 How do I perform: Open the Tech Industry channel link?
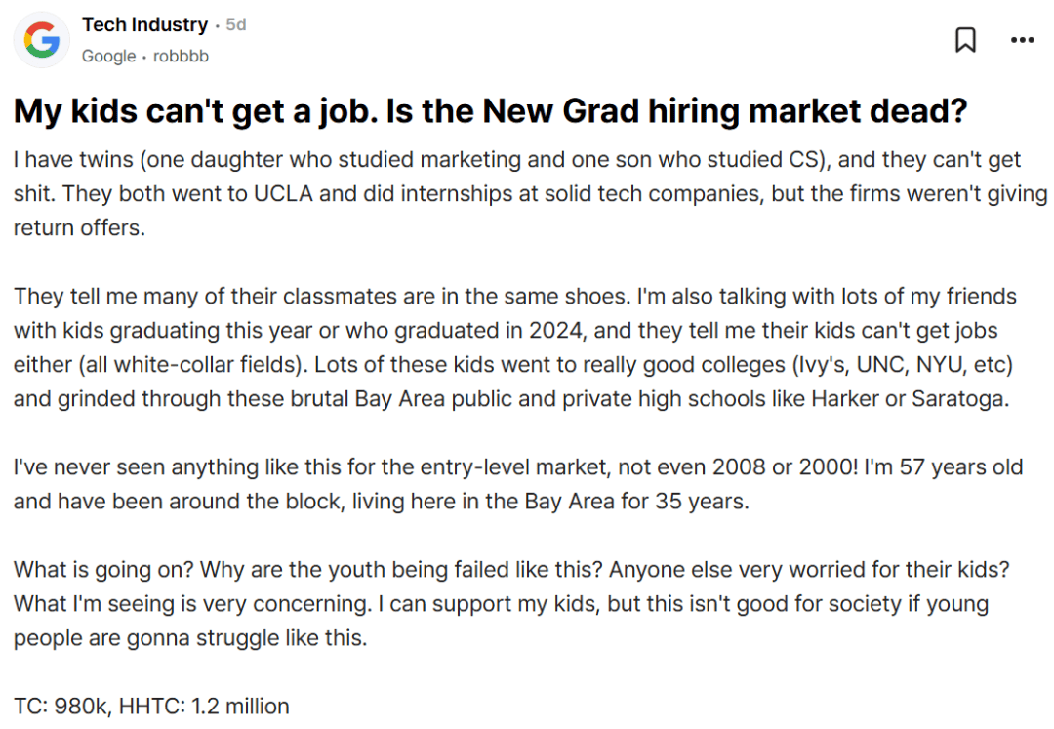[145, 24]
